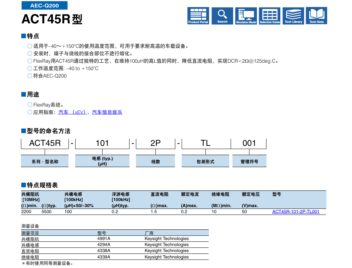Click Keysight Technologies in the 共模阻抗 row
Viewport: 352px width, 268px height.
click(166, 239)
